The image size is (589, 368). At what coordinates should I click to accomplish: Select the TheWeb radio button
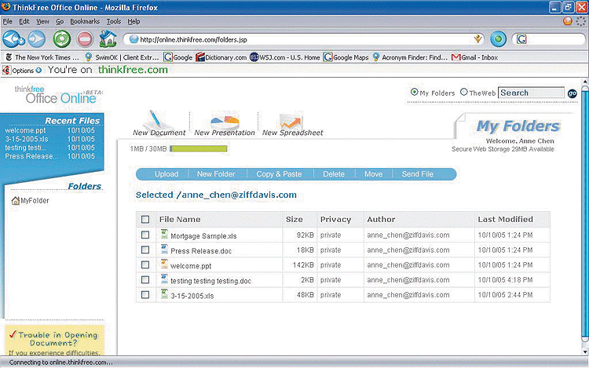pyautogui.click(x=464, y=92)
